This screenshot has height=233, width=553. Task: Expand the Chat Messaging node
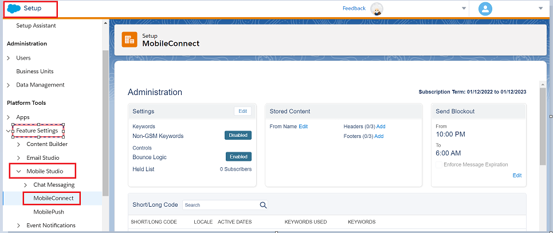26,185
